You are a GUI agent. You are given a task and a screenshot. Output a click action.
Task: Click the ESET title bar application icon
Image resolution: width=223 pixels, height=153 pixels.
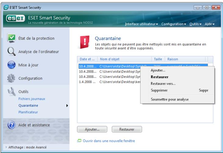pyautogui.click(x=6, y=7)
